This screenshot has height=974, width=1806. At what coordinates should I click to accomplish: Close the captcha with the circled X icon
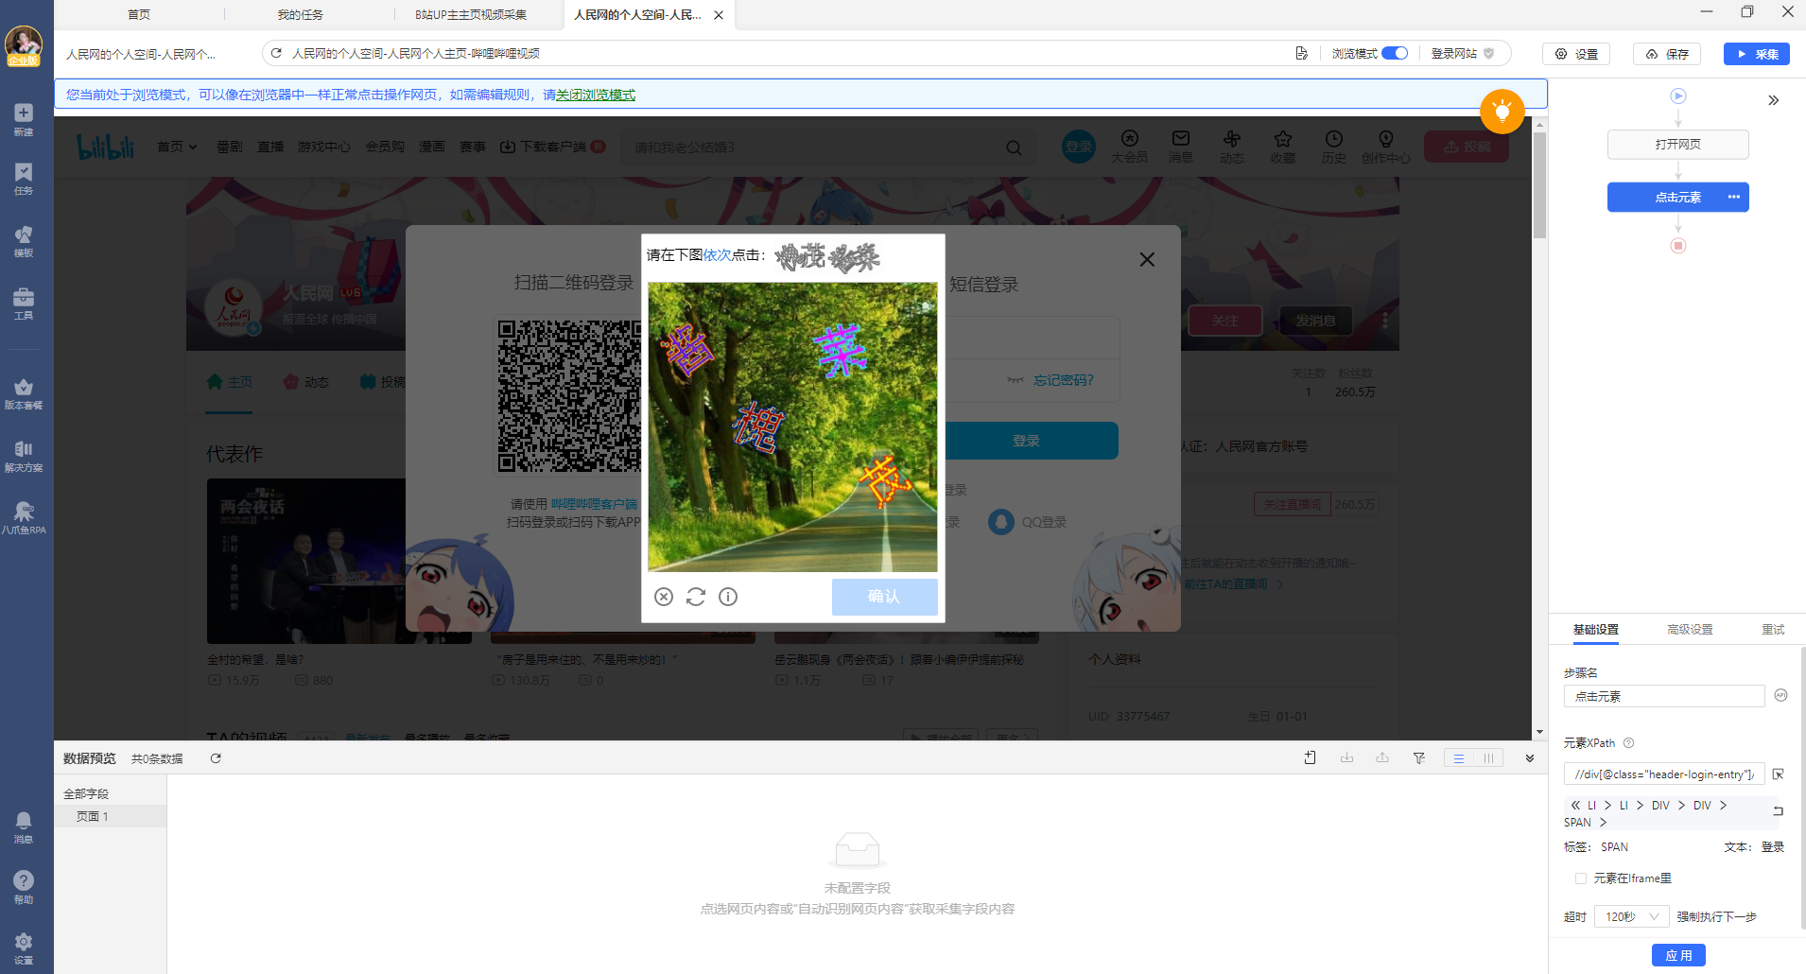click(x=664, y=597)
